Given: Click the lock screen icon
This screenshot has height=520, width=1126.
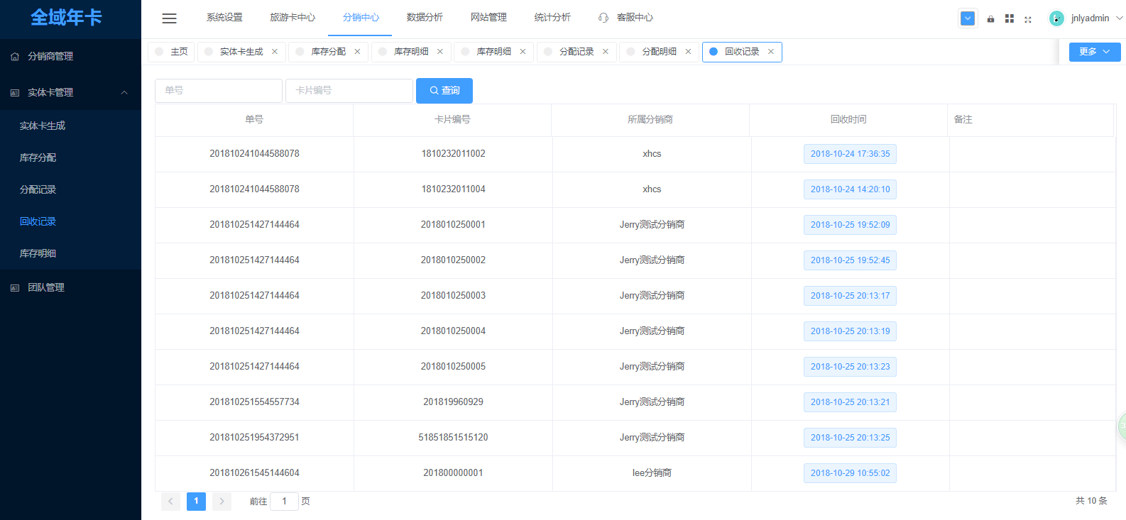Looking at the screenshot, I should click(x=990, y=19).
